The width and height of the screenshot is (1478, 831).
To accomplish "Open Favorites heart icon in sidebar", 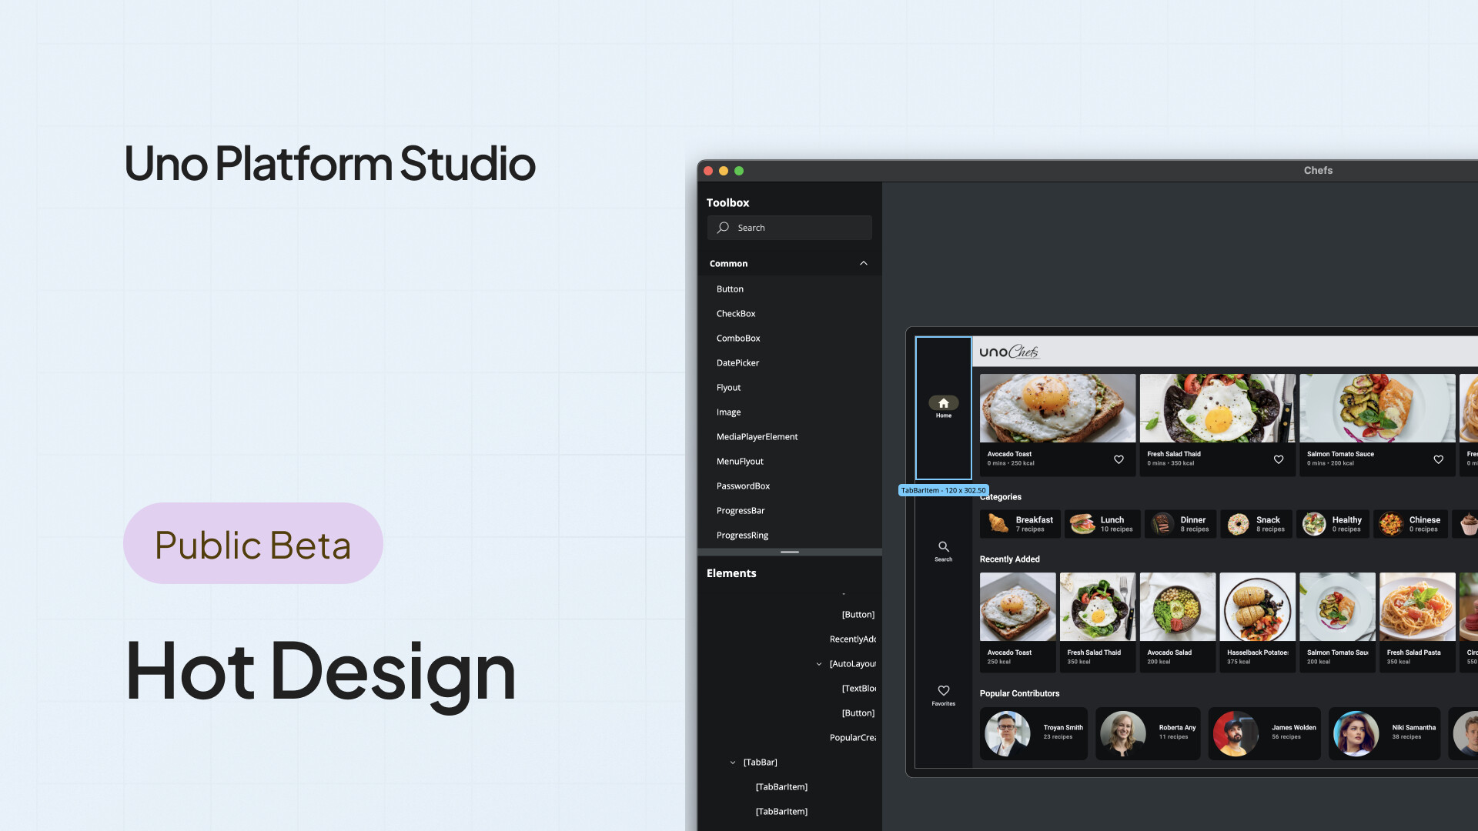I will pyautogui.click(x=943, y=690).
